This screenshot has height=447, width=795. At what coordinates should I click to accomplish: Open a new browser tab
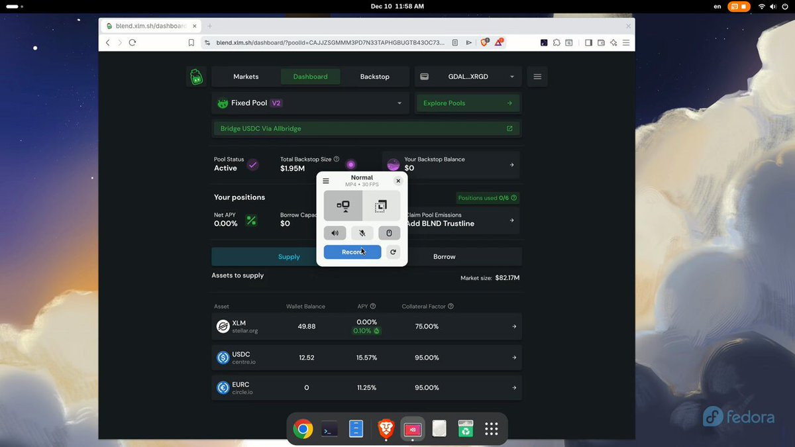(210, 26)
